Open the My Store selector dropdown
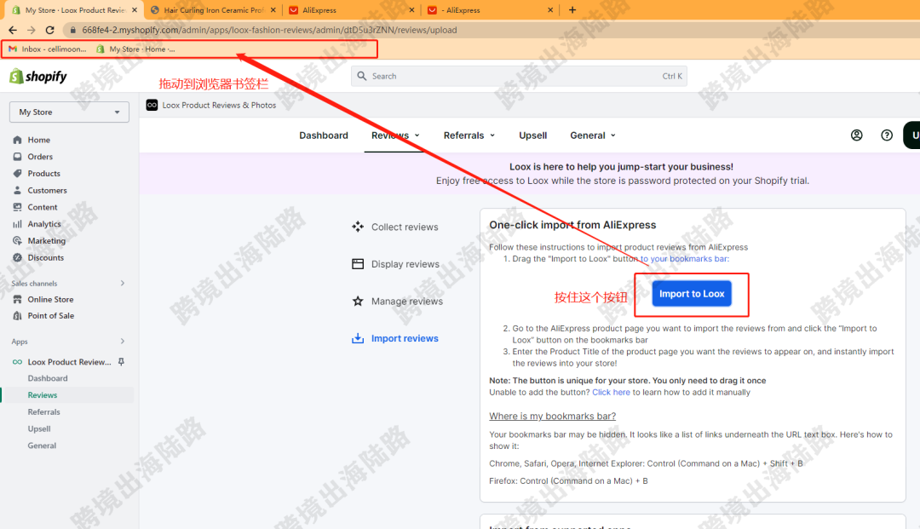The width and height of the screenshot is (920, 529). click(x=69, y=112)
